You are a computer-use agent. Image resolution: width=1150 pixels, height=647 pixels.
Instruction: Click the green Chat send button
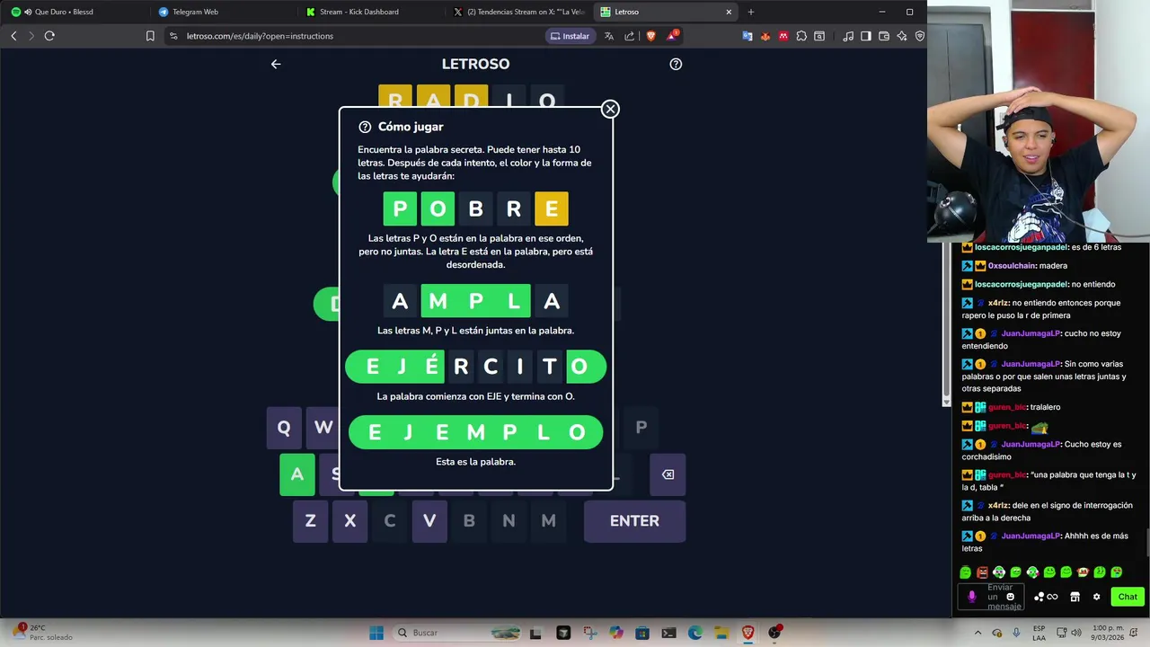point(1128,597)
